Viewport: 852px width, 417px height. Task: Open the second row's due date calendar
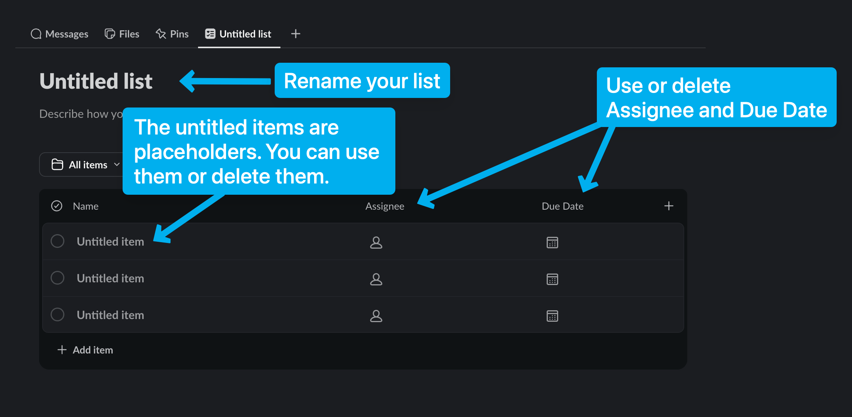tap(552, 279)
